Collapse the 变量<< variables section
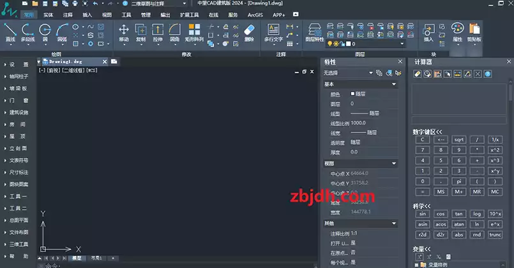 [x=421, y=249]
